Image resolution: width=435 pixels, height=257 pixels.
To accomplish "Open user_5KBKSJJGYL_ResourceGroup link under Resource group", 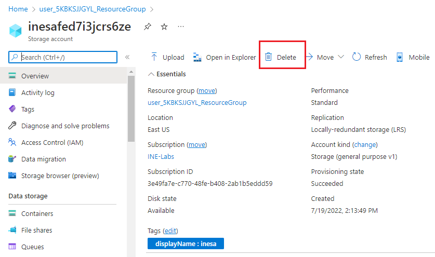I will point(197,102).
